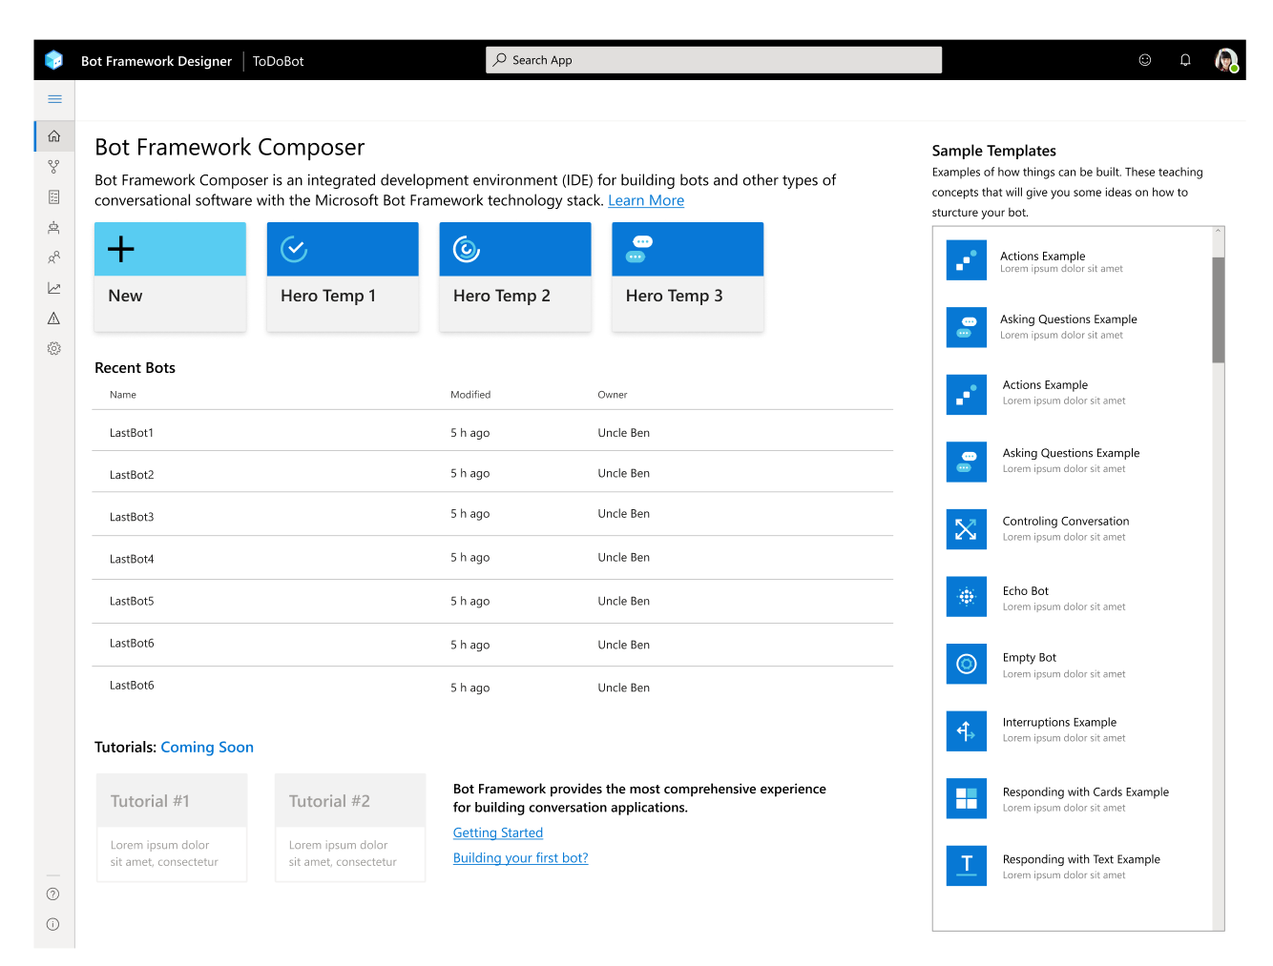Screen dimensions: 1273x966
Task: Pick the Empty Bot template icon
Action: point(967,664)
